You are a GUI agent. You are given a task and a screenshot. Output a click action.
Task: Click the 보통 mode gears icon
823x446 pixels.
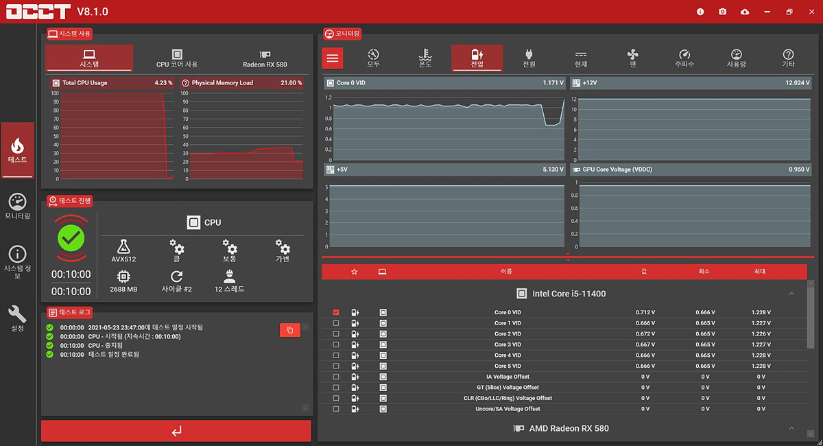[x=230, y=246]
